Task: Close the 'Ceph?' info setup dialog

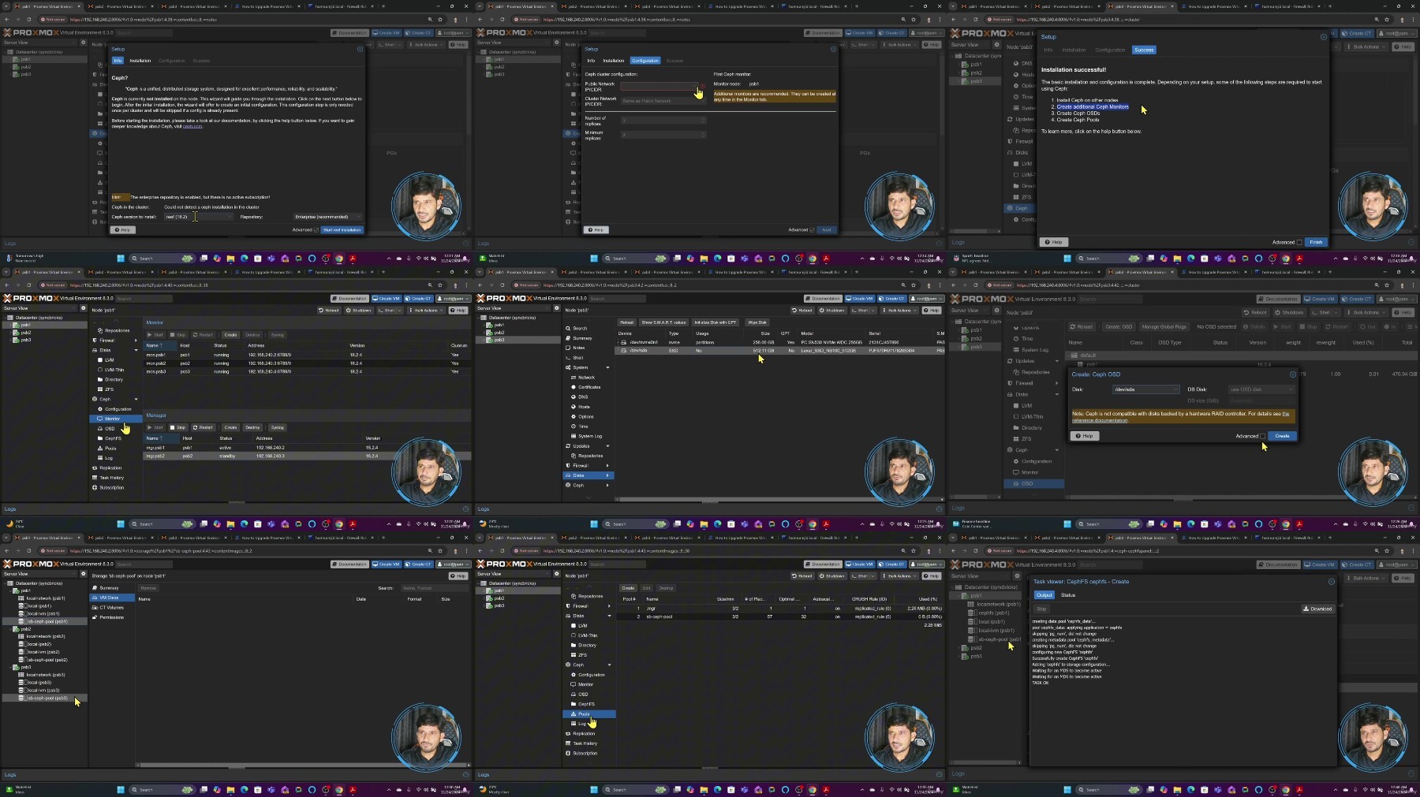Action: point(360,49)
